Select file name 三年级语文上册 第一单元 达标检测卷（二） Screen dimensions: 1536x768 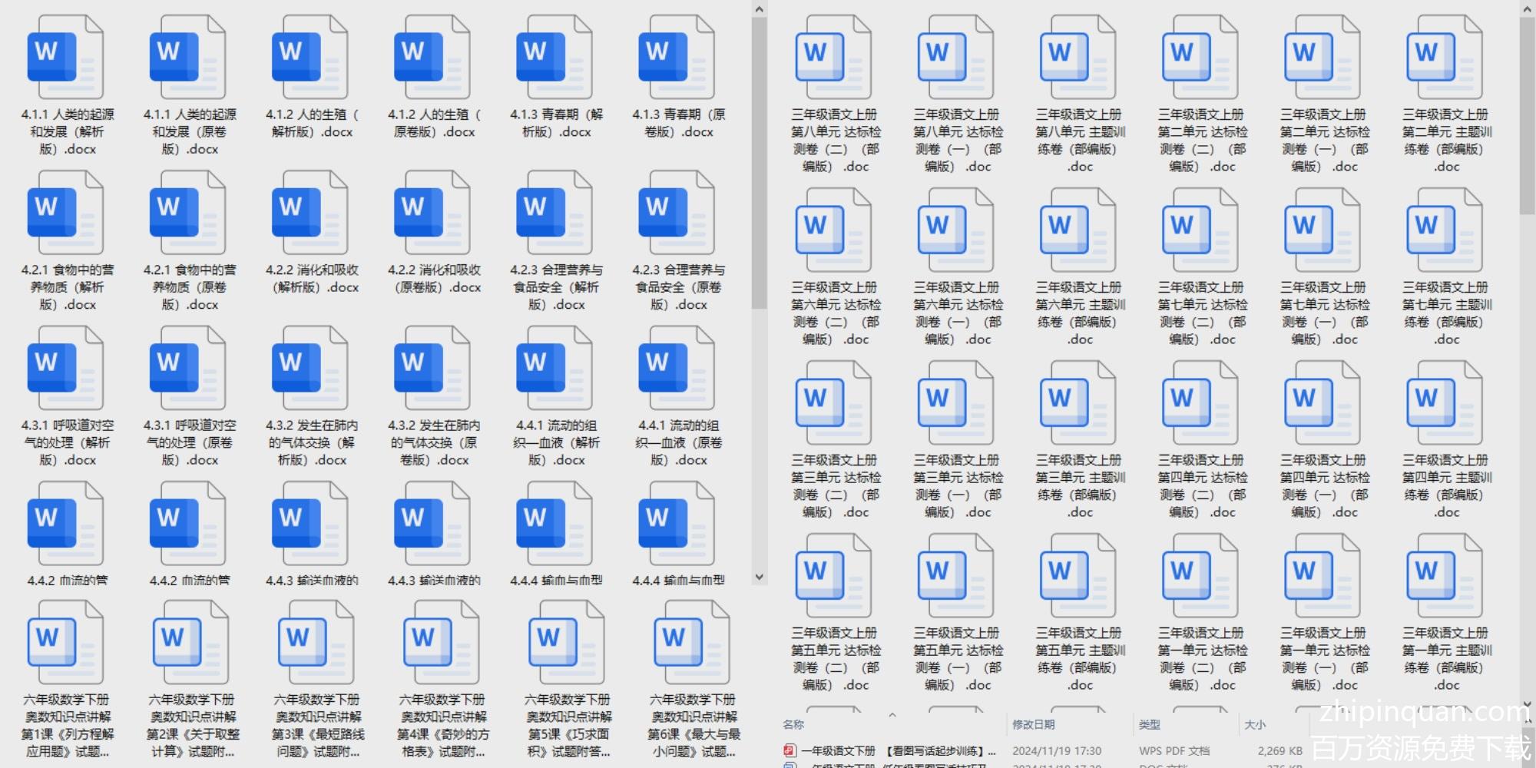1202,659
